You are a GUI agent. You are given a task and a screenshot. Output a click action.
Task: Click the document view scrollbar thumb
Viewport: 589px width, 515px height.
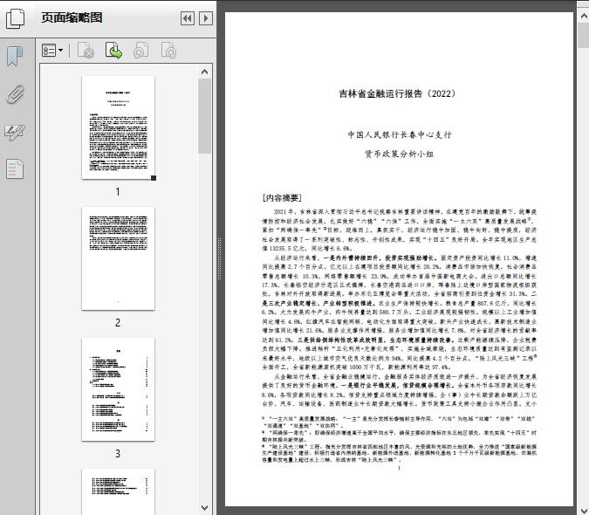coord(584,35)
